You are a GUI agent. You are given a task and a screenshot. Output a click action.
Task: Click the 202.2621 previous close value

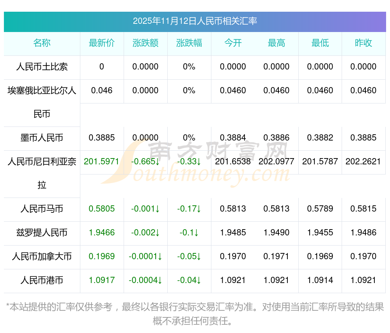(363, 161)
